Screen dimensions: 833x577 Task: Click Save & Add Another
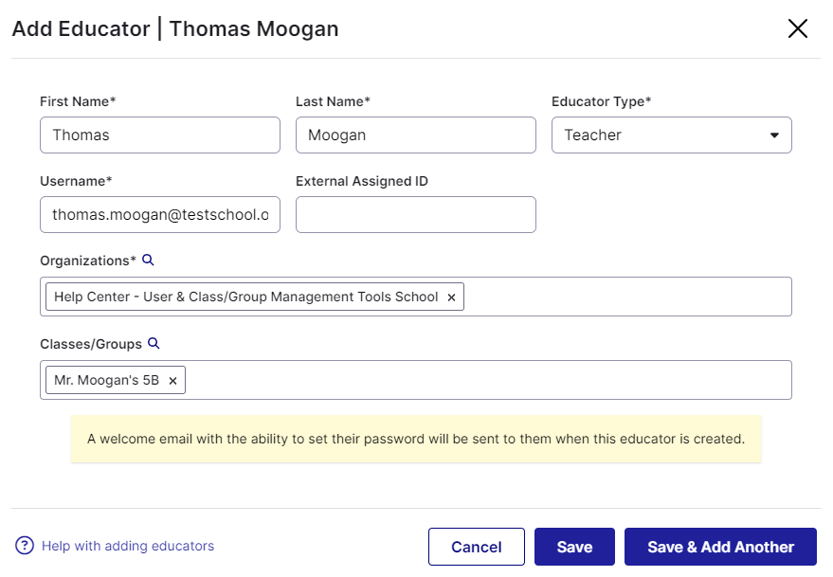[720, 546]
